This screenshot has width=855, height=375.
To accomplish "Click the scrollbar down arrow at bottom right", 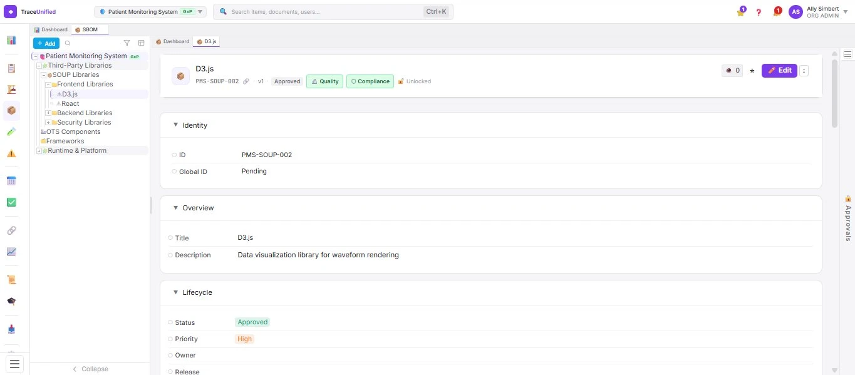I will point(834,370).
